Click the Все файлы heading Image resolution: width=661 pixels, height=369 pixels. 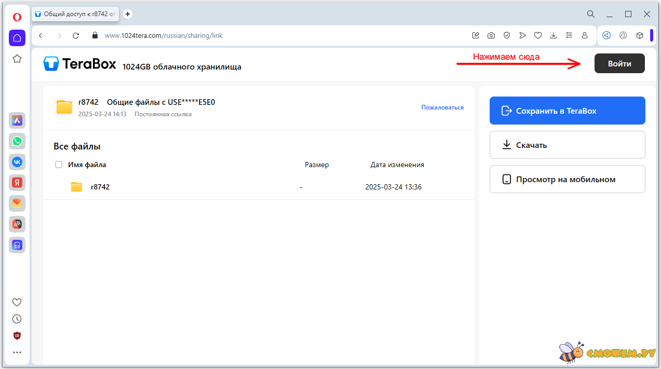[77, 146]
